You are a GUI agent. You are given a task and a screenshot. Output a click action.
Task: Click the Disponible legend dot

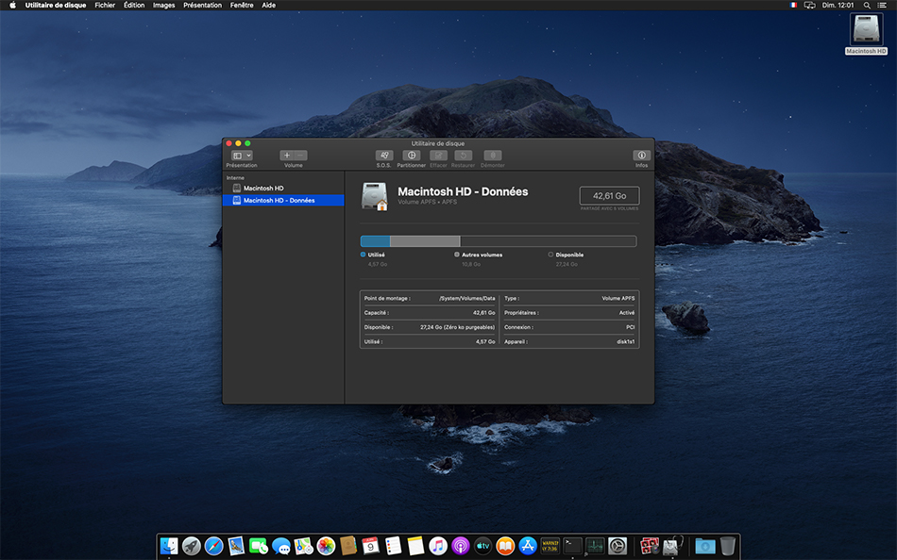550,255
